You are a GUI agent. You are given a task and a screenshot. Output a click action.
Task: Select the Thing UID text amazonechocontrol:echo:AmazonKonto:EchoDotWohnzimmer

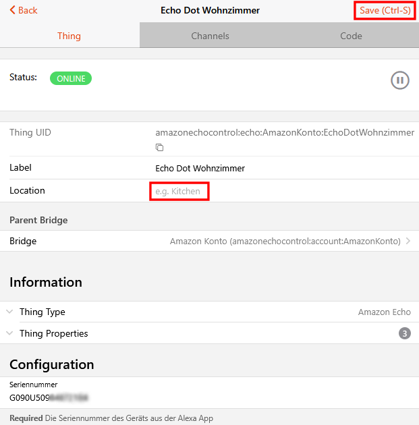coord(285,132)
